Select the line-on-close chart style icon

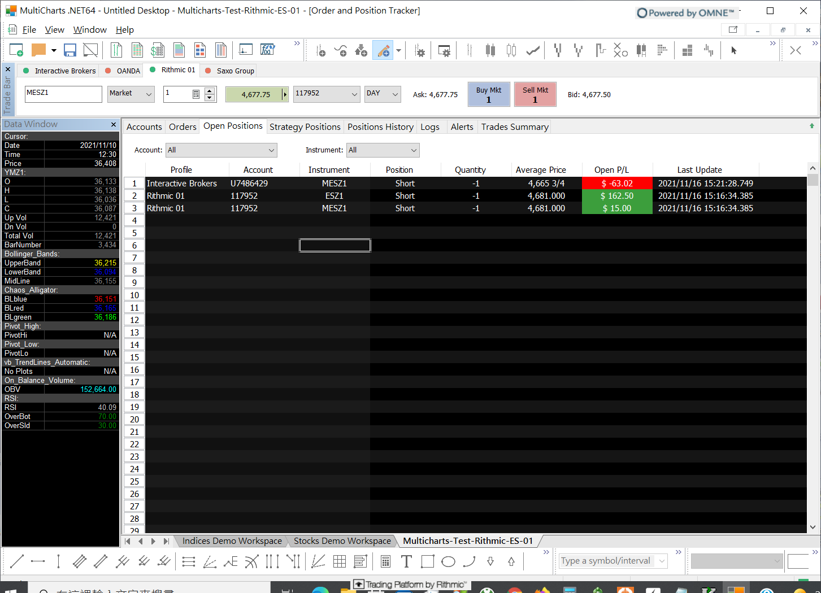[533, 51]
